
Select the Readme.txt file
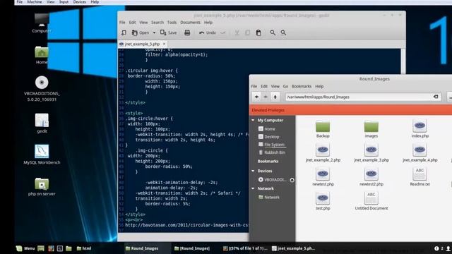[x=420, y=177]
